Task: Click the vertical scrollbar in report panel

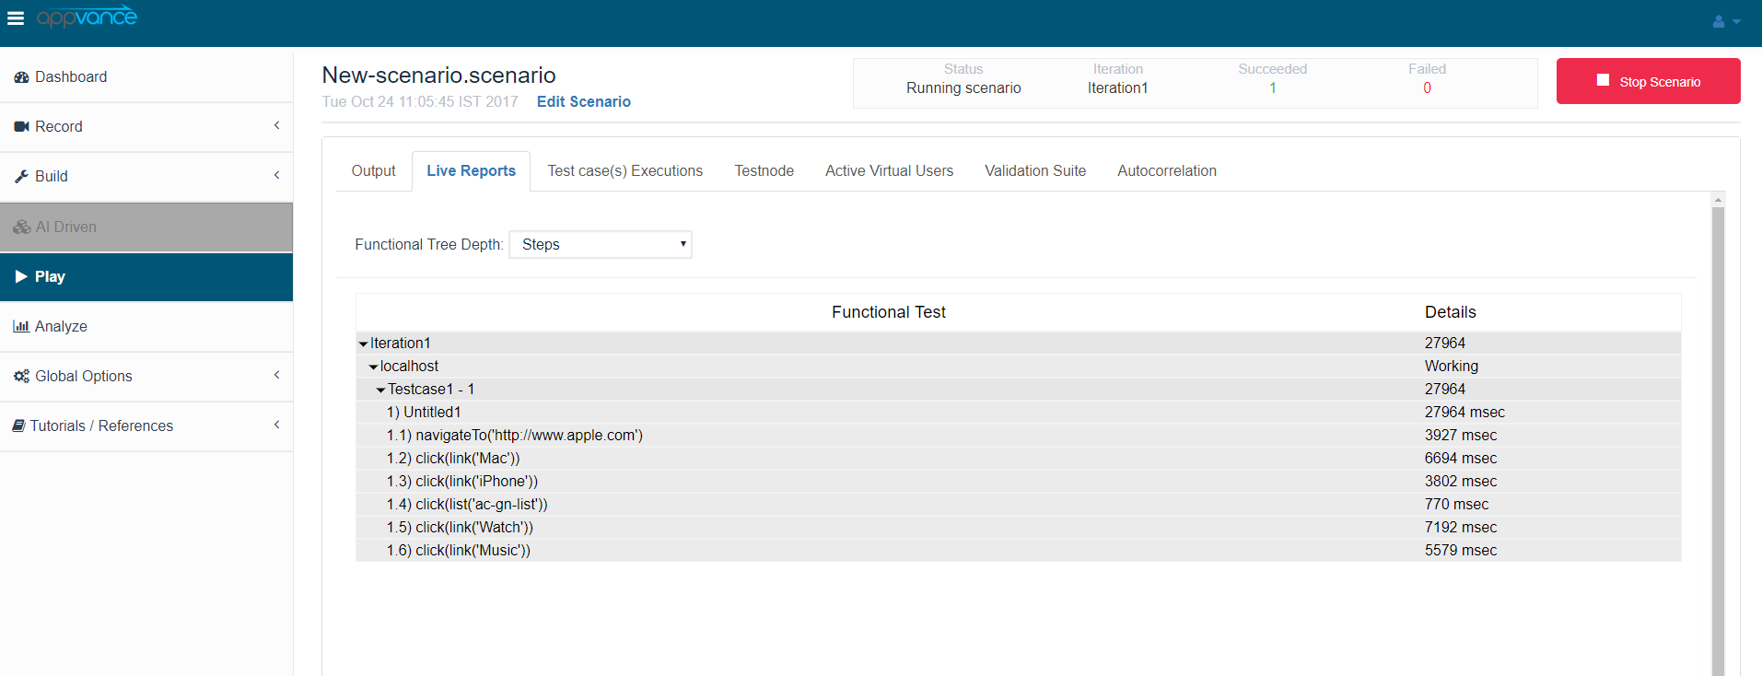Action: [x=1718, y=433]
